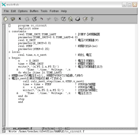The width and height of the screenshot is (139, 135).
Task: Click the 'x = x_next' line
Action: coord(33,87)
